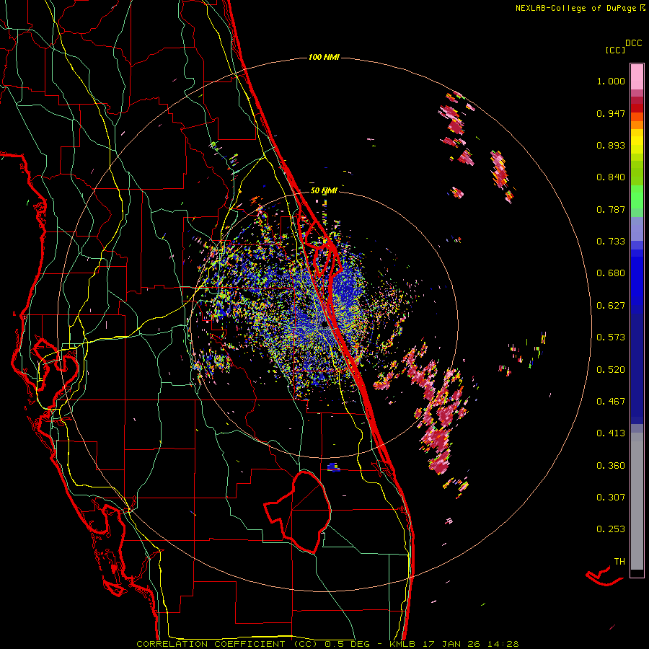Viewport: 649px width, 649px height.
Task: Click the 100 NMI range ring label
Action: click(324, 57)
